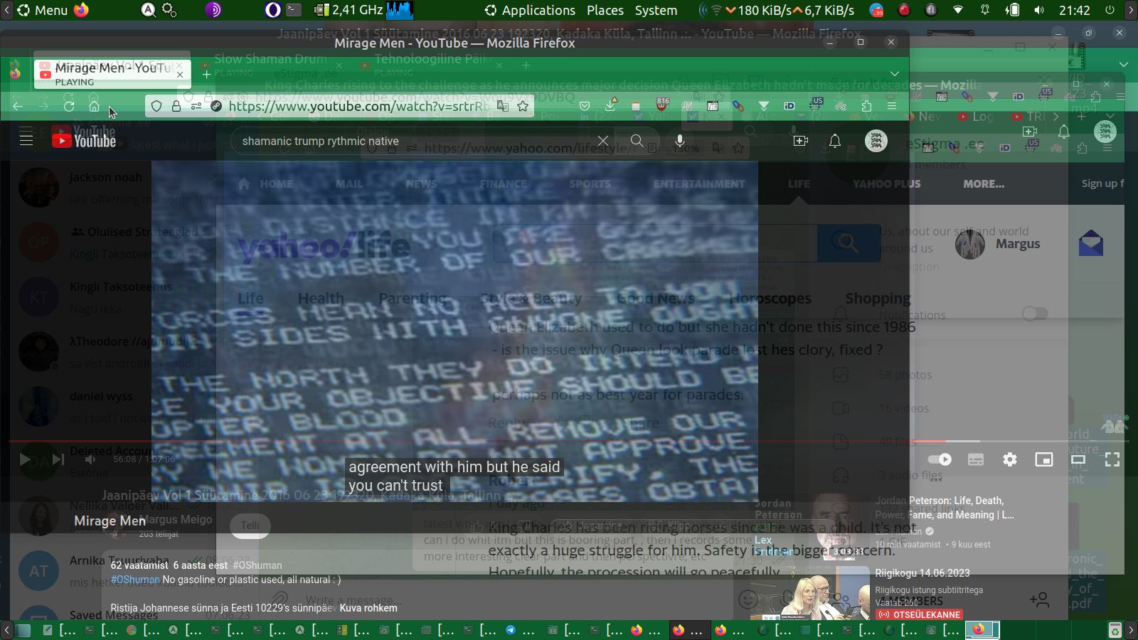Save the page to Pocket
The image size is (1138, 640).
(x=585, y=106)
